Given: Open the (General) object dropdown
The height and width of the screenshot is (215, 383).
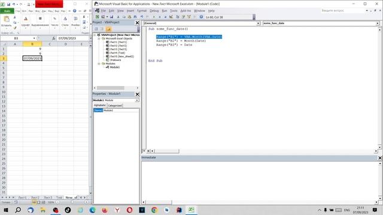Looking at the screenshot, I should 258,23.
